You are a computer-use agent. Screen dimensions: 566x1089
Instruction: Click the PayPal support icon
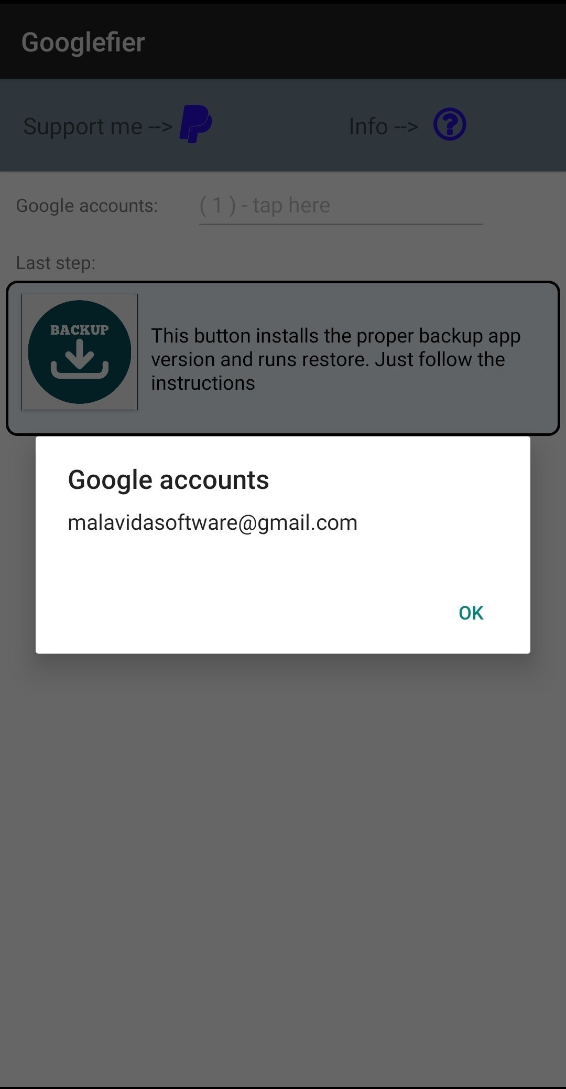coord(195,124)
